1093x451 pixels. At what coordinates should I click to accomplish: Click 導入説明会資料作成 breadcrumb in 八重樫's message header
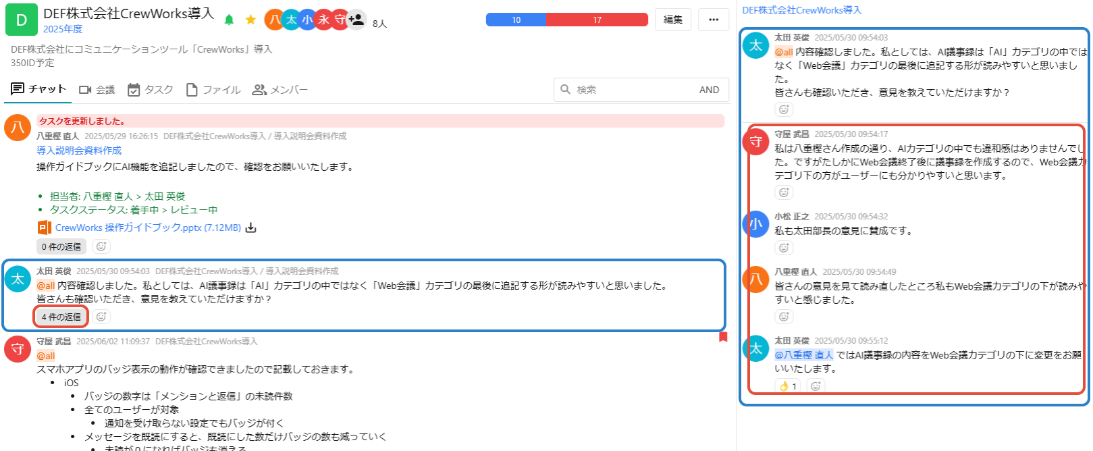[310, 136]
